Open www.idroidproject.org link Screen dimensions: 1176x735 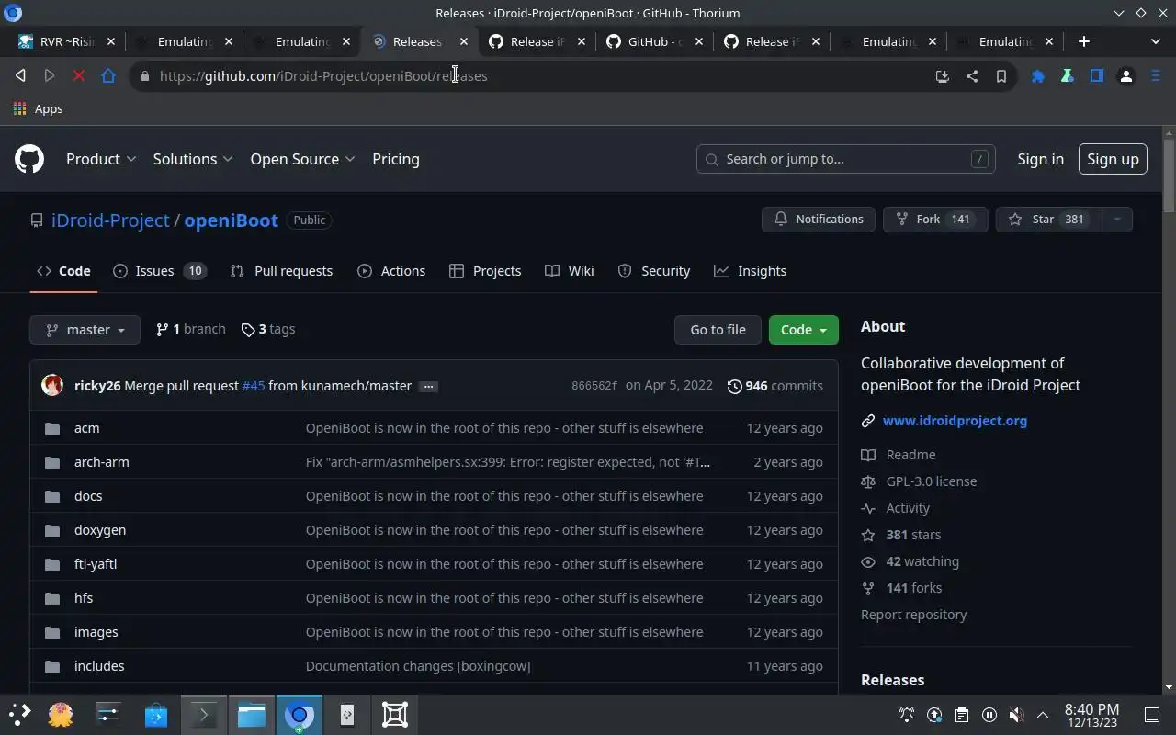(x=955, y=421)
